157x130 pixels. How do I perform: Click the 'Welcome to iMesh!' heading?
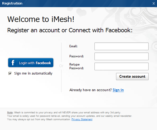coord(41,19)
